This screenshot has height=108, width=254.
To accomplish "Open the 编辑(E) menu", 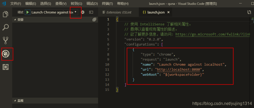I will (x=31, y=4).
